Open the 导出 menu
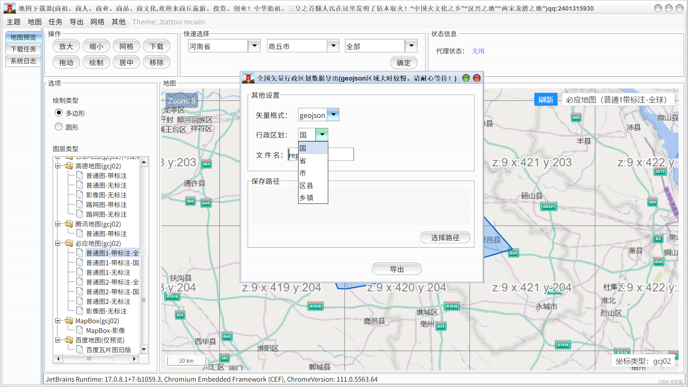 (x=76, y=22)
